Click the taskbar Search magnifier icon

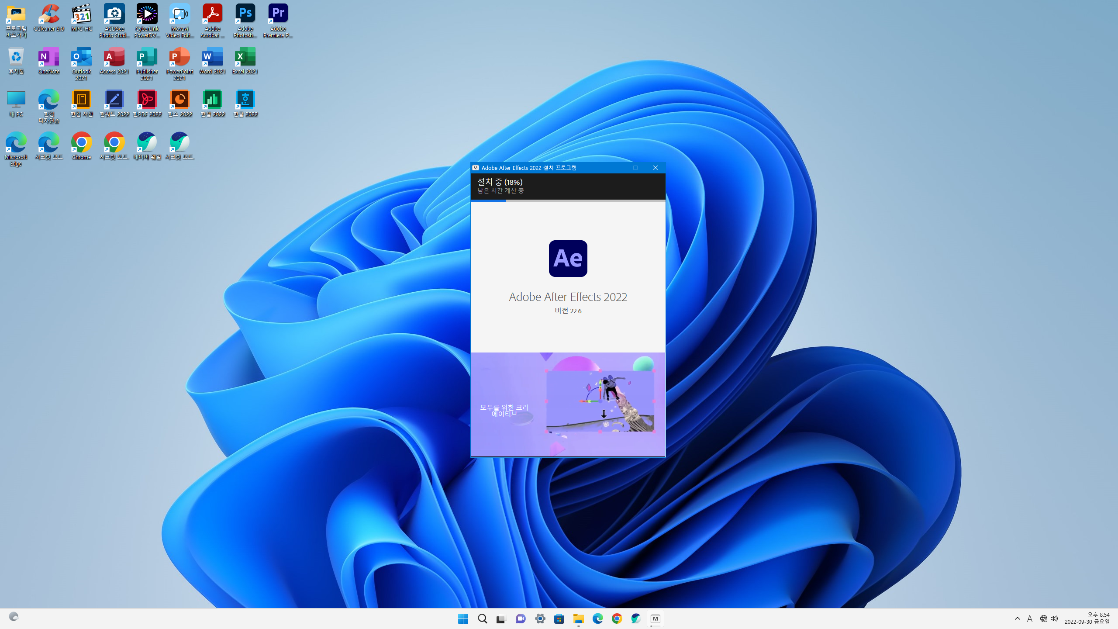(x=482, y=619)
